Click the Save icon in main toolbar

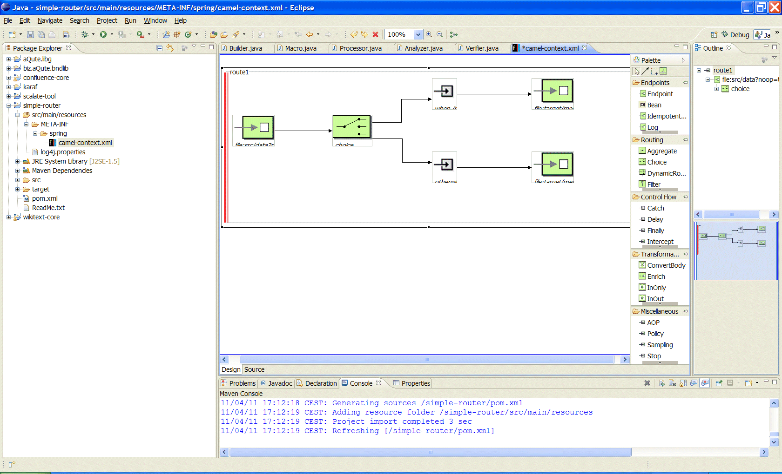[x=30, y=34]
